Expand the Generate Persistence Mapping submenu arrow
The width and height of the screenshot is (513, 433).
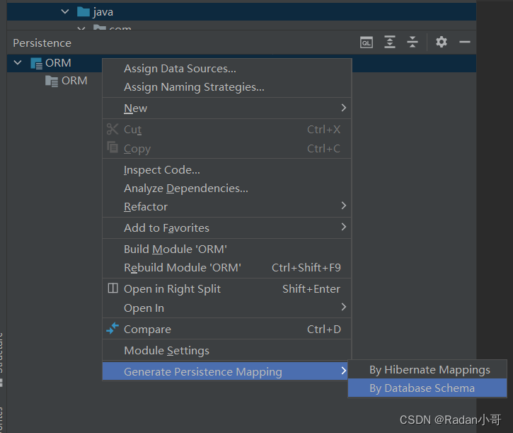click(x=343, y=371)
